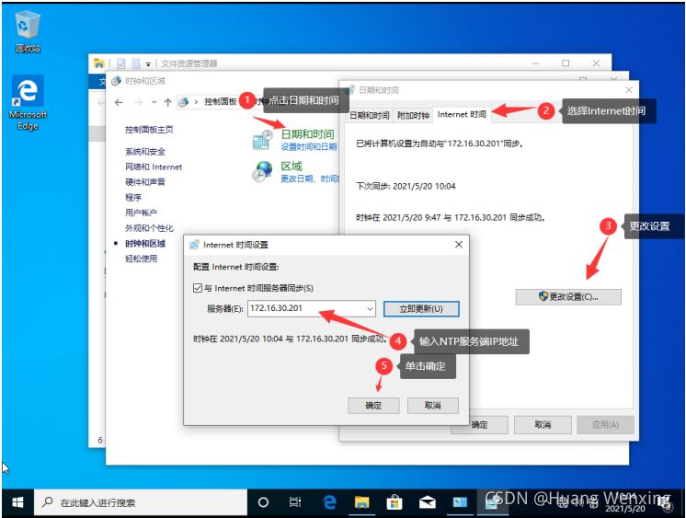Launch Edge from the taskbar

pos(329,502)
